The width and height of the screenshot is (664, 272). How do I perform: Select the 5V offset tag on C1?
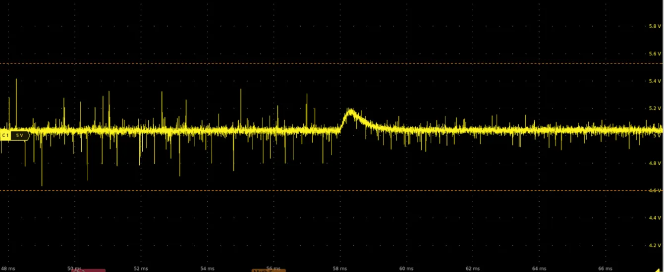(x=20, y=135)
